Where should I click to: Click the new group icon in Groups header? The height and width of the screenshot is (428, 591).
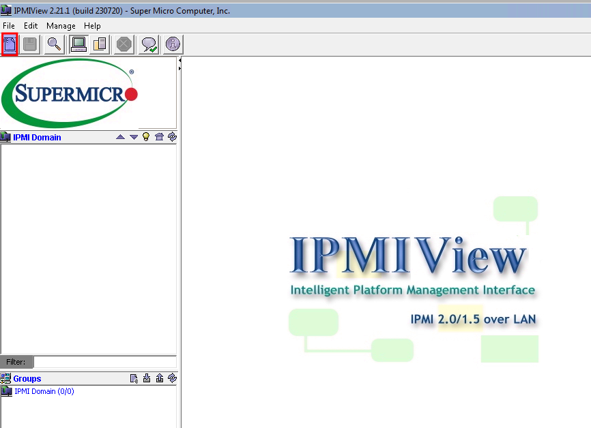point(134,378)
